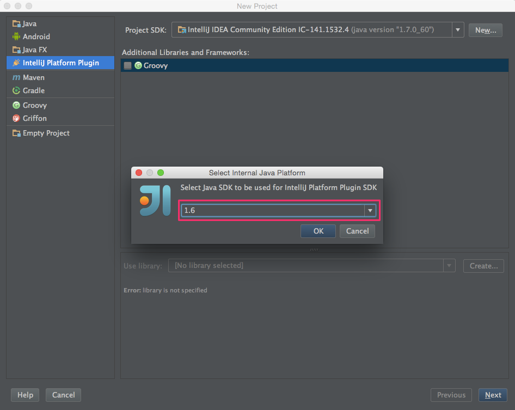This screenshot has height=410, width=515.
Task: Choose the Android project type
Action: (x=60, y=36)
